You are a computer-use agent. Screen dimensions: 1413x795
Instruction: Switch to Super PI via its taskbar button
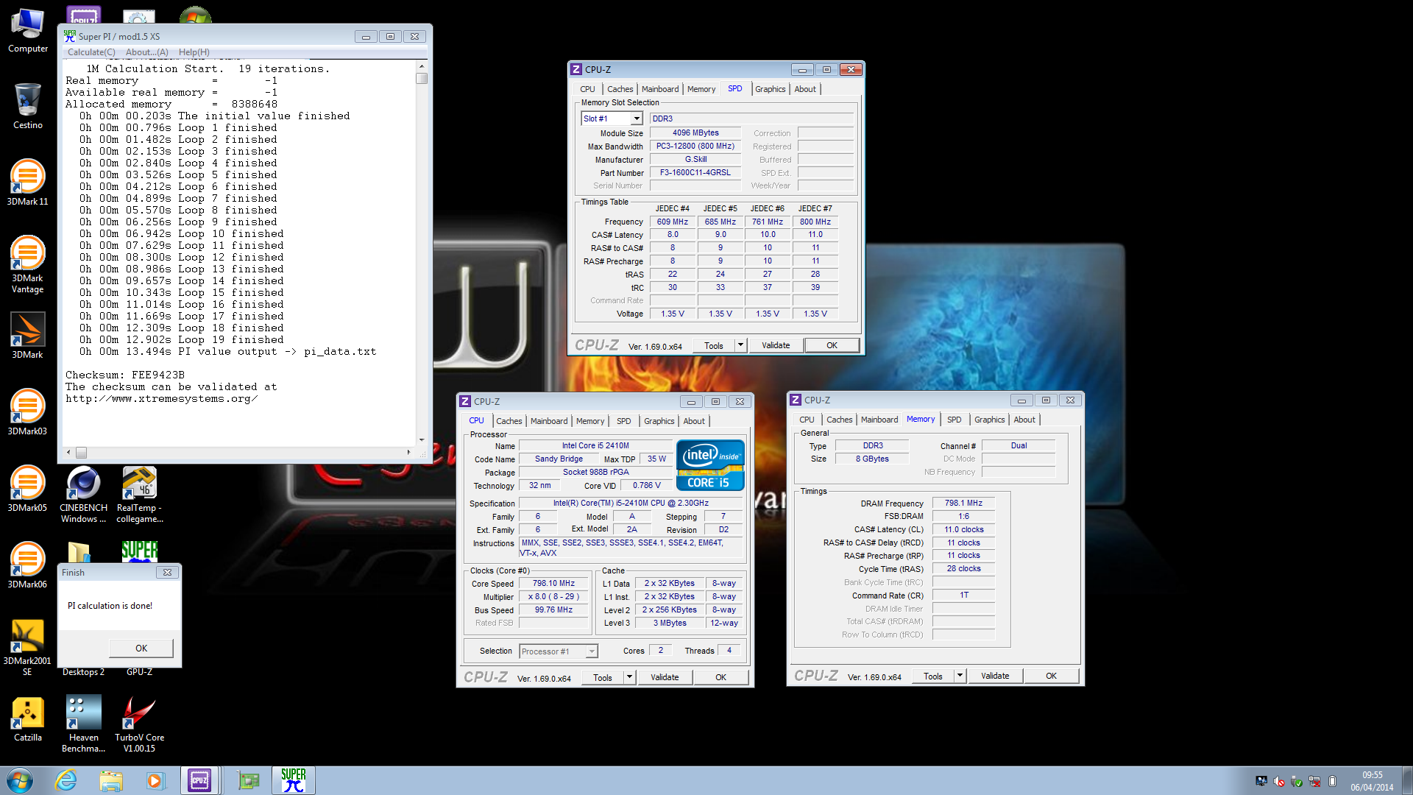coord(293,780)
